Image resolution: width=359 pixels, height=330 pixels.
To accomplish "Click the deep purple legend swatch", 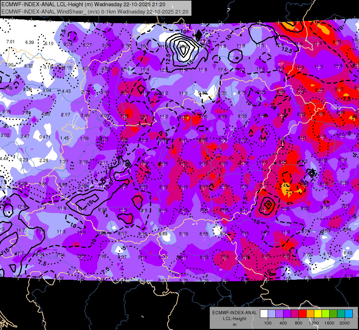I will click(x=287, y=313).
